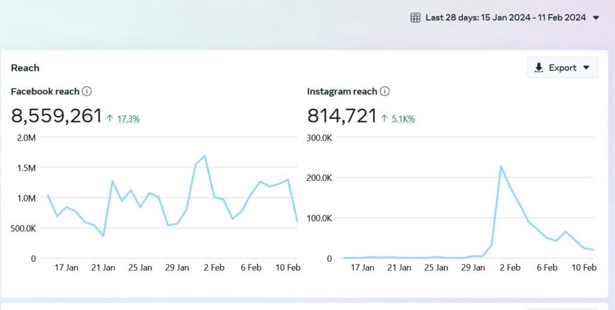The height and width of the screenshot is (310, 615).
Task: Click the 5.1K% Instagram reach change link
Action: tap(403, 119)
